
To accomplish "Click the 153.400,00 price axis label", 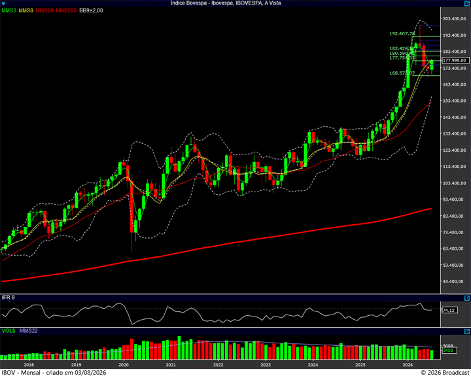I will tap(455, 101).
